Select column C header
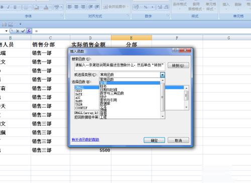 [50, 38]
